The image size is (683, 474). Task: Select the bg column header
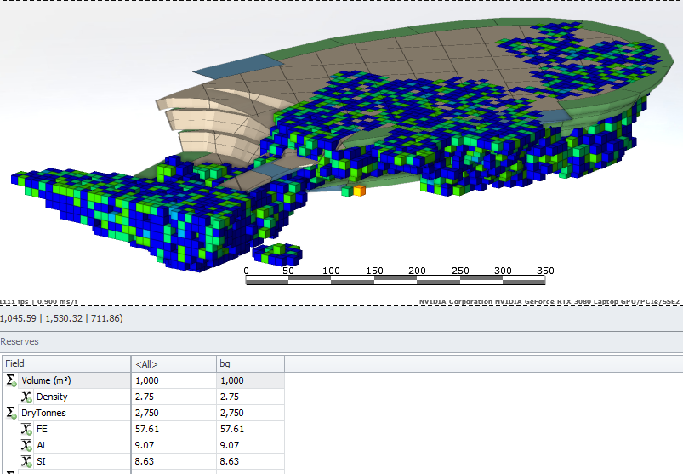tap(250, 363)
